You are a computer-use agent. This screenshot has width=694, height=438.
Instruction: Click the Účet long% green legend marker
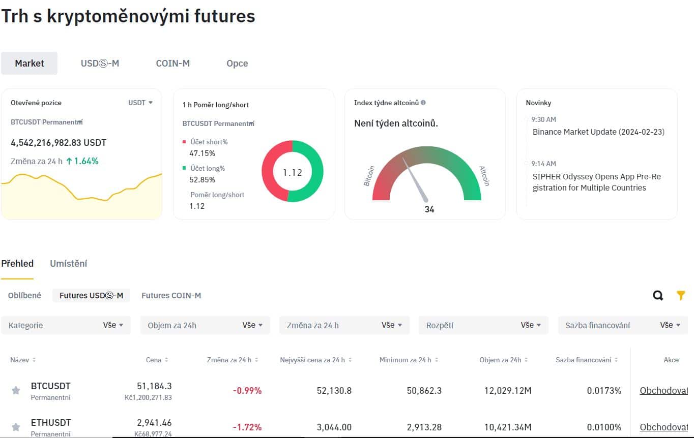(x=184, y=168)
